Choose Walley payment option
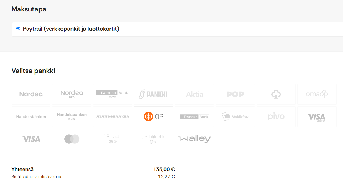This screenshot has height=187, width=343. coord(194,139)
